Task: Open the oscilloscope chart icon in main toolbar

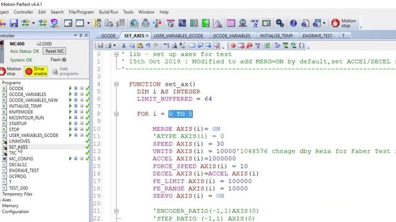Action: coord(217,23)
